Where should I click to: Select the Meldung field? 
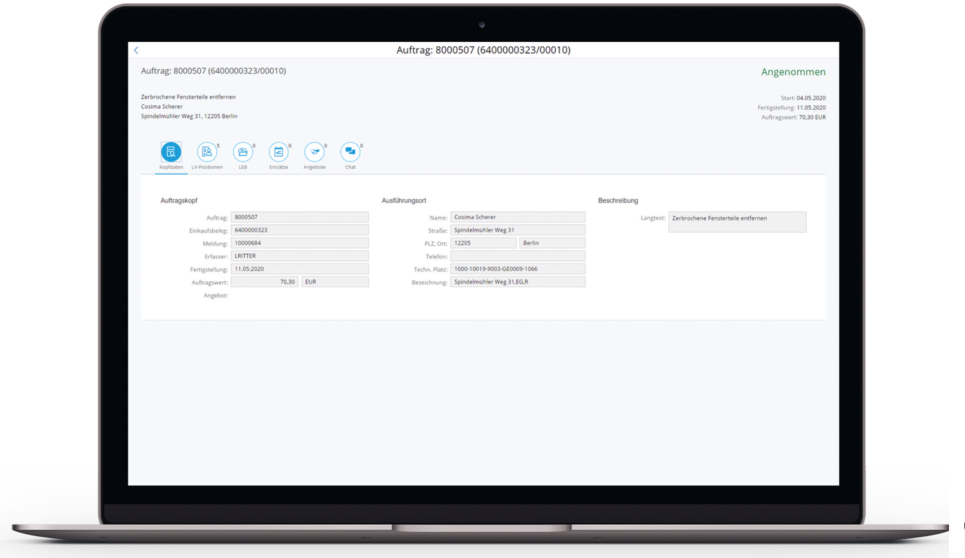[x=299, y=243]
